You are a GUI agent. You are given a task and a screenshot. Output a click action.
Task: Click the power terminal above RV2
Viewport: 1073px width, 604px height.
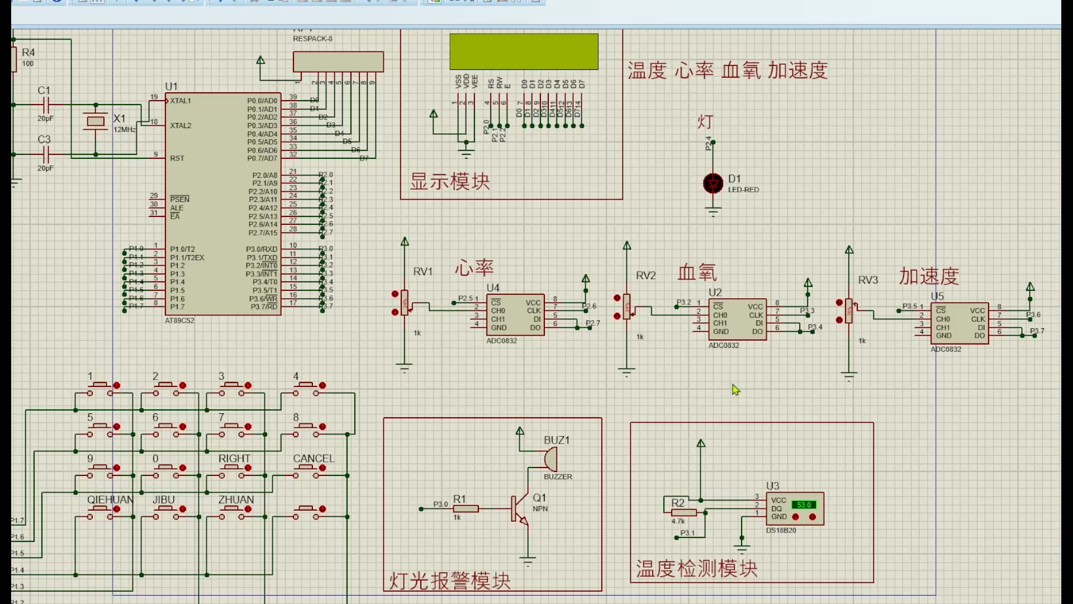(x=627, y=246)
